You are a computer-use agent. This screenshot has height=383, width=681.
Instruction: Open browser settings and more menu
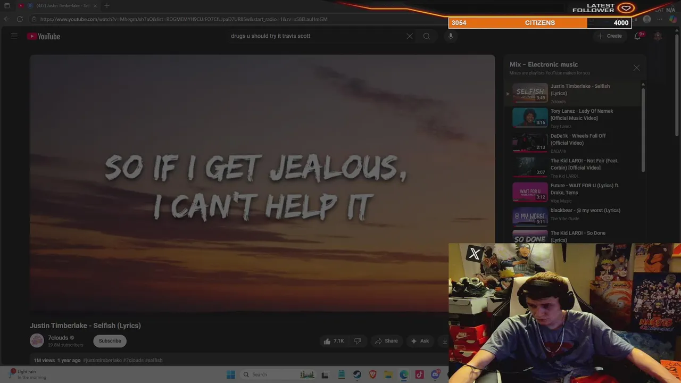pyautogui.click(x=660, y=19)
